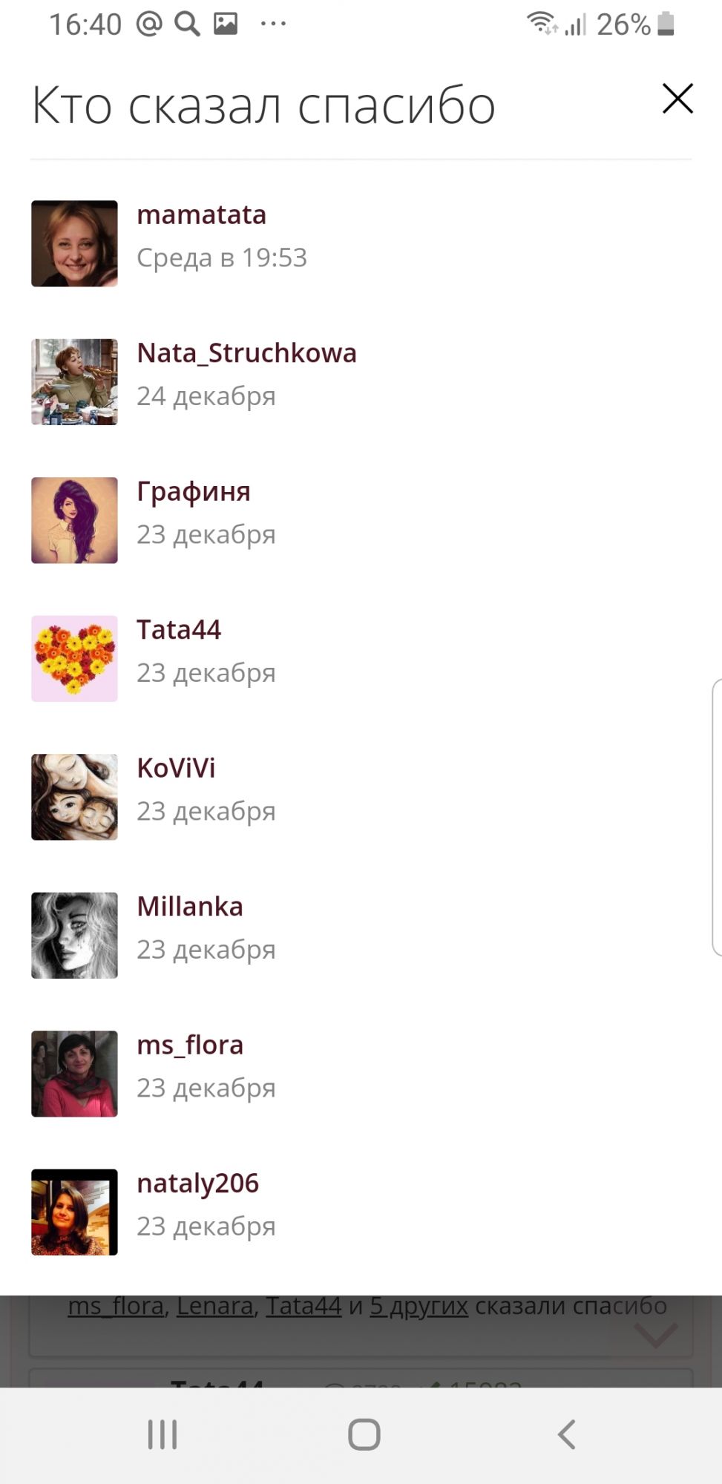Open KoViVi's avatar image

click(74, 797)
